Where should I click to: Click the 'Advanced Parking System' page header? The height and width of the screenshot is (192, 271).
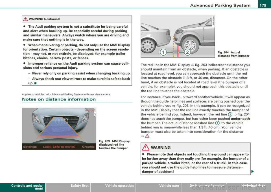click(220, 5)
